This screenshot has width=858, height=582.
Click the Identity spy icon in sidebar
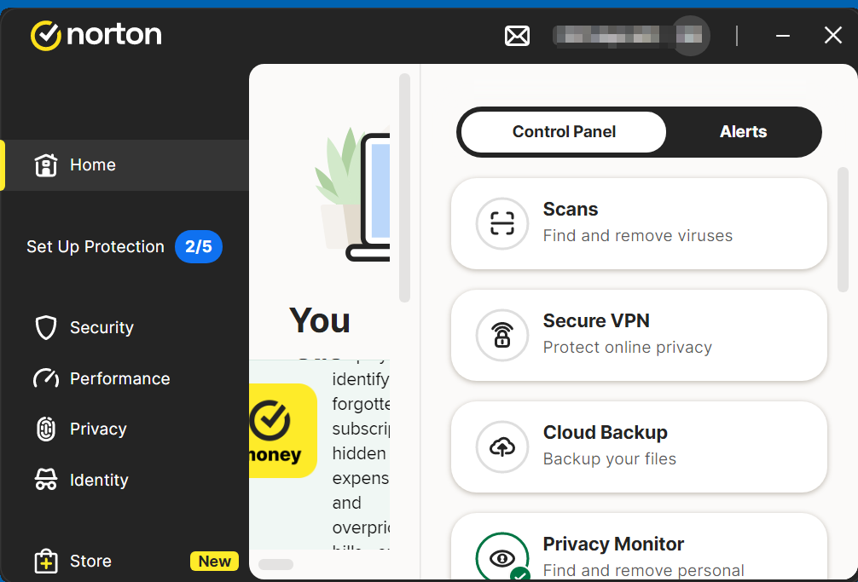pos(45,481)
